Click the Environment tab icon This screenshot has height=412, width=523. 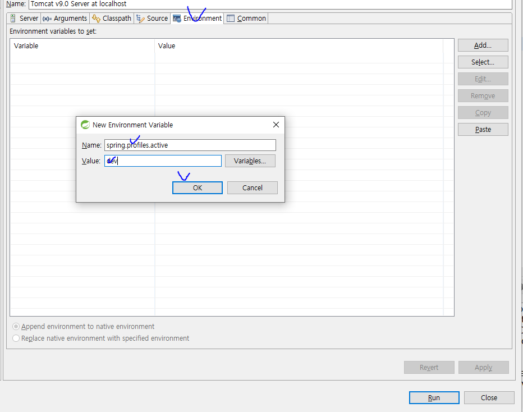point(177,19)
